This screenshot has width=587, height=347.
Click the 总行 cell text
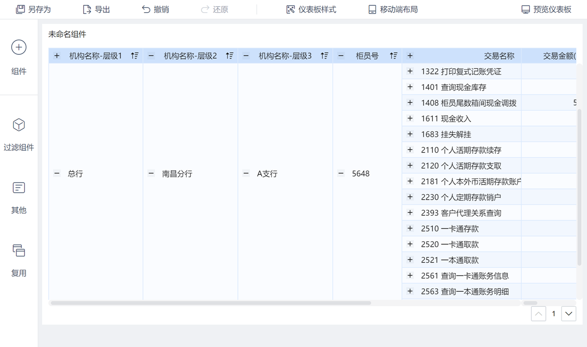75,174
